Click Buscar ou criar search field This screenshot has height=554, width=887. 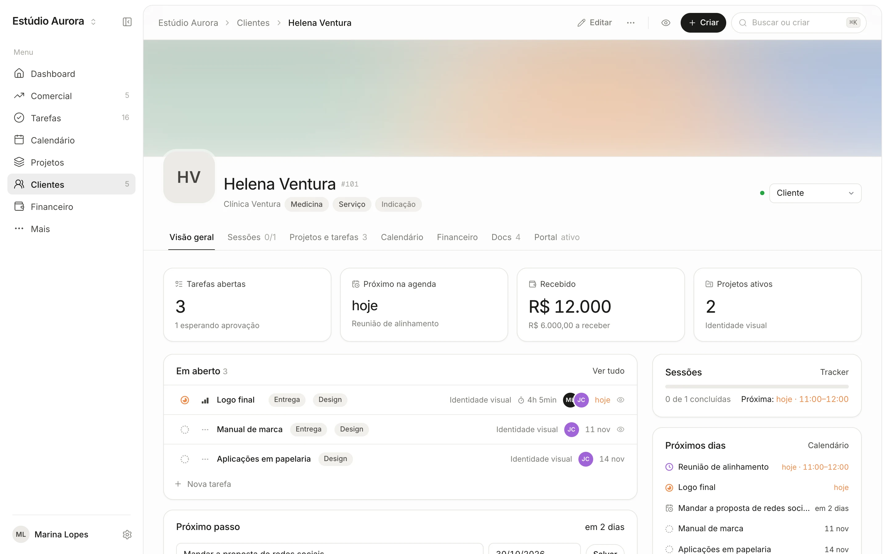click(799, 23)
